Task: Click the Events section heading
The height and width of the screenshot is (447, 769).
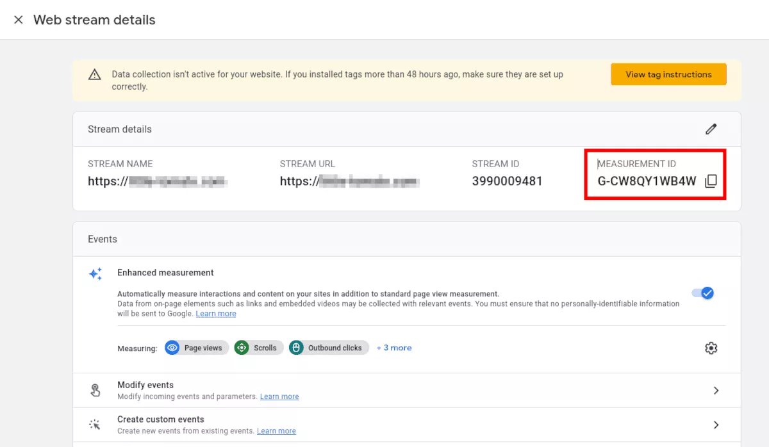Action: coord(103,239)
